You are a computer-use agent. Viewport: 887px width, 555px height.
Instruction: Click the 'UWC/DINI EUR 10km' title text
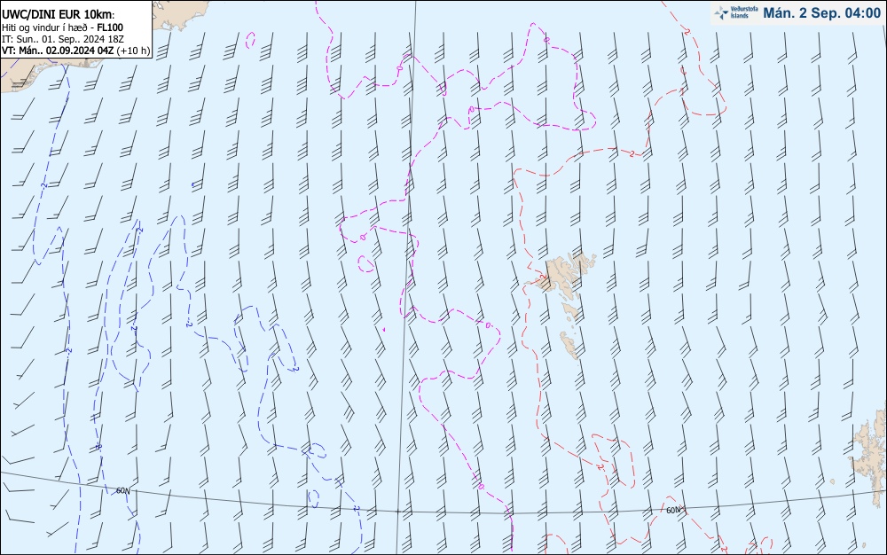58,15
